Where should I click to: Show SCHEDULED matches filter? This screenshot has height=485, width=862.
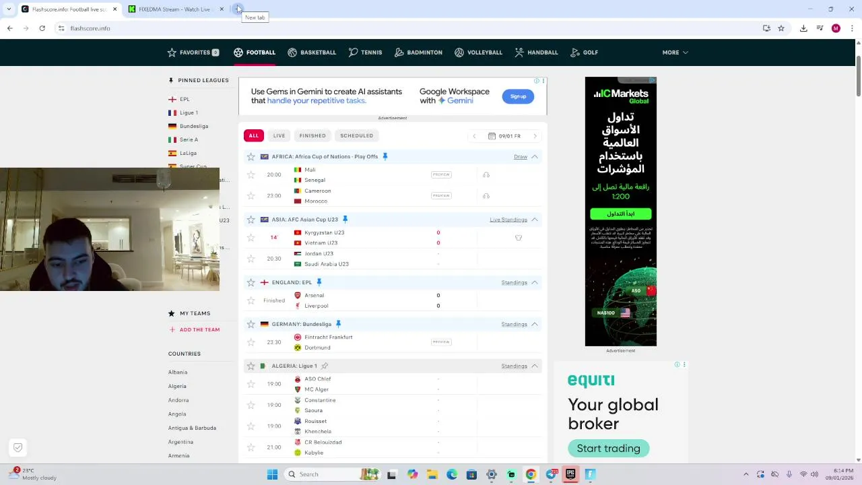coord(356,135)
